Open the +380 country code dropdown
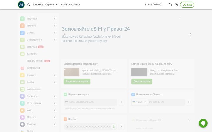The width and height of the screenshot is (212, 132). click(139, 102)
